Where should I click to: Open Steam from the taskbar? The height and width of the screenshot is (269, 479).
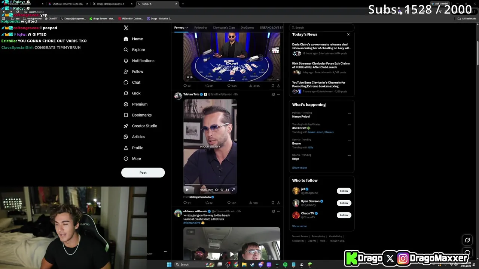click(252, 265)
